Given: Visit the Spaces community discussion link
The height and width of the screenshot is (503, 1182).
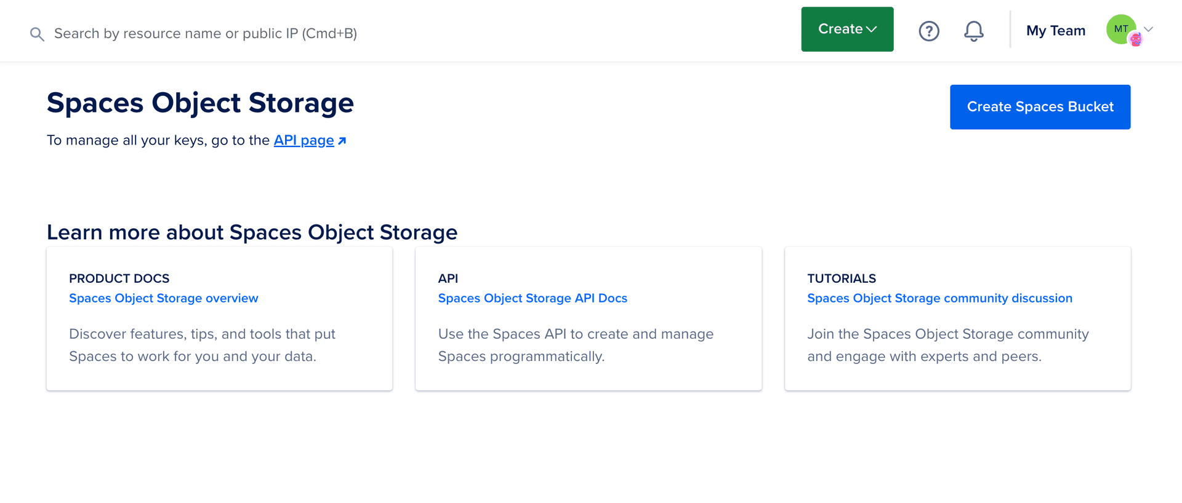Looking at the screenshot, I should click(939, 298).
